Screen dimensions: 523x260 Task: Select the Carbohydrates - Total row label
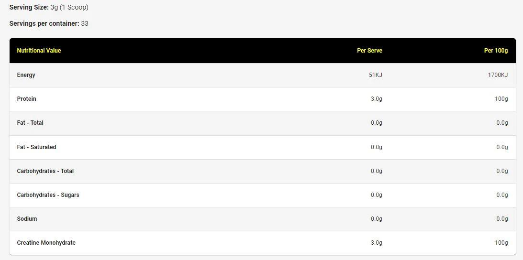click(x=45, y=171)
